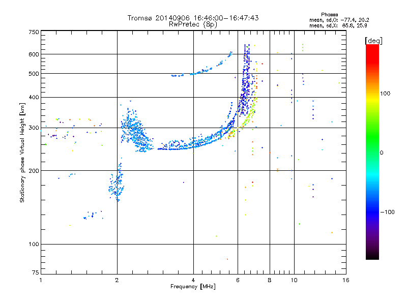Image resolution: width=407 pixels, height=305 pixels.
Task: Click the colorbar tick label '100'
Action: pyautogui.click(x=385, y=94)
